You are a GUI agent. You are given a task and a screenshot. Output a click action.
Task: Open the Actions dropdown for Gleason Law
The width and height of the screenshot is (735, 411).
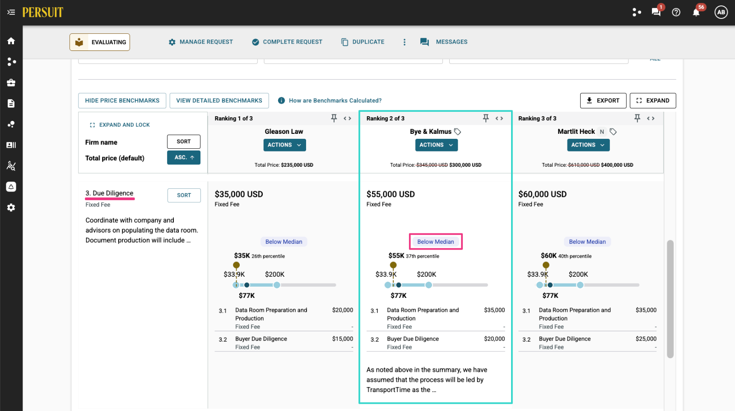point(284,145)
